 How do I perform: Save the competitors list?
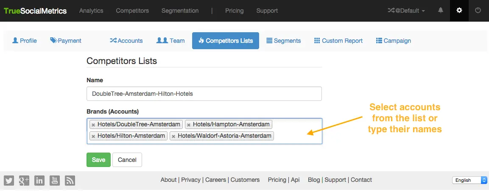[98, 160]
